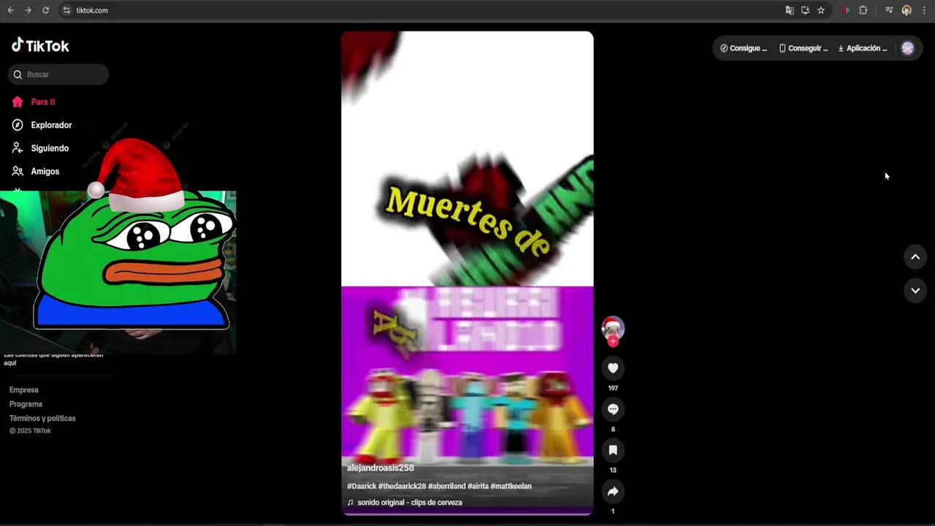This screenshot has height=526, width=935.
Task: Reload the page in the browser
Action: pyautogui.click(x=45, y=10)
